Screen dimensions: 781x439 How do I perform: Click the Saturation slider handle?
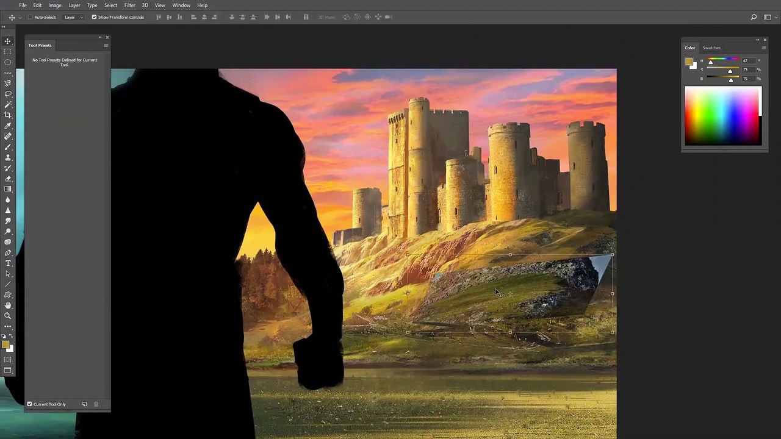(x=730, y=71)
